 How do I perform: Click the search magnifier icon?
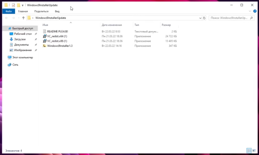(x=251, y=18)
